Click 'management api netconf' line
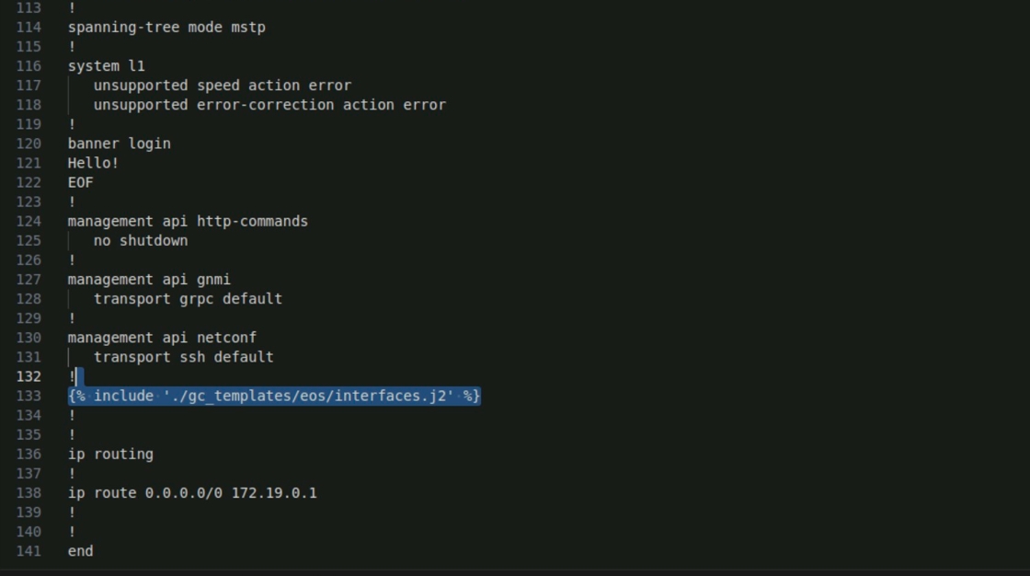Screen dimensions: 1030x576 click(162, 338)
